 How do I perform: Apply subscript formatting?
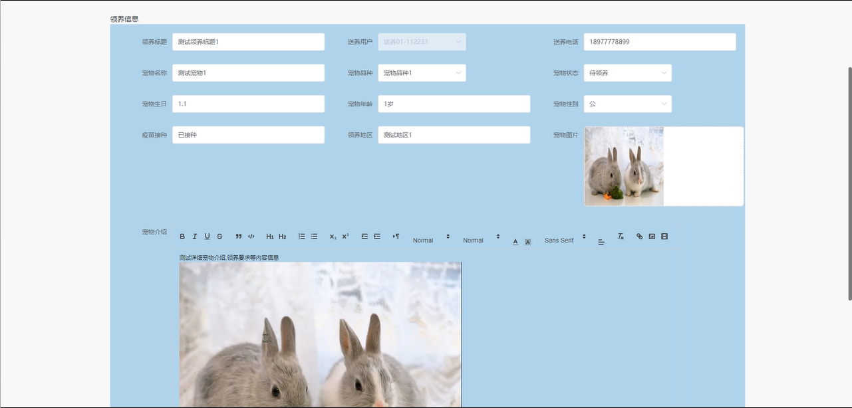point(333,237)
